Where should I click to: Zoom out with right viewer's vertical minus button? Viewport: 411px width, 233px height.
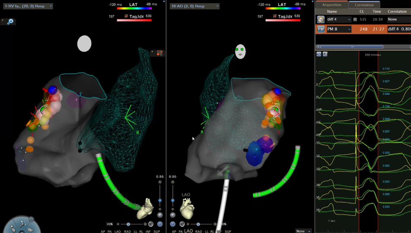point(173,209)
